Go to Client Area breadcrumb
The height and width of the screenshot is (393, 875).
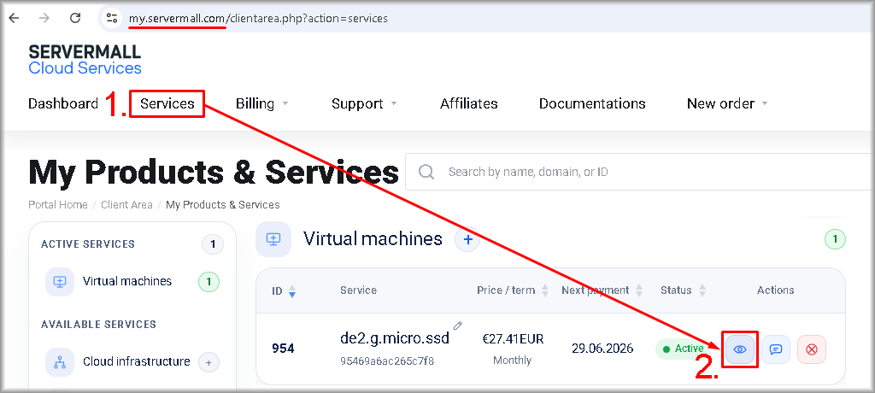pyautogui.click(x=126, y=205)
